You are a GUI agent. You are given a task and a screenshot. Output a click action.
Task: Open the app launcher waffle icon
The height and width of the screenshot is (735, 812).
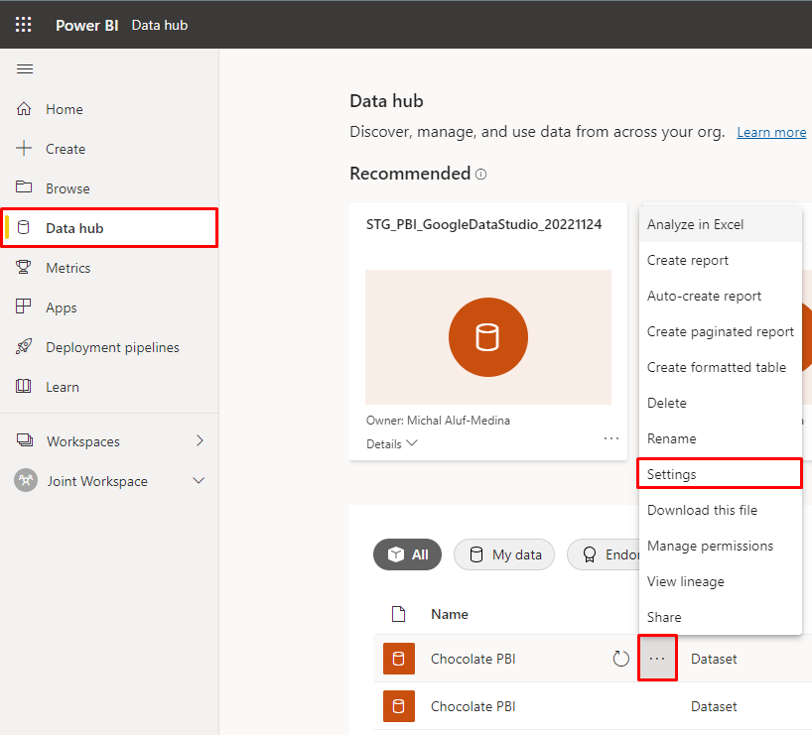click(x=23, y=25)
